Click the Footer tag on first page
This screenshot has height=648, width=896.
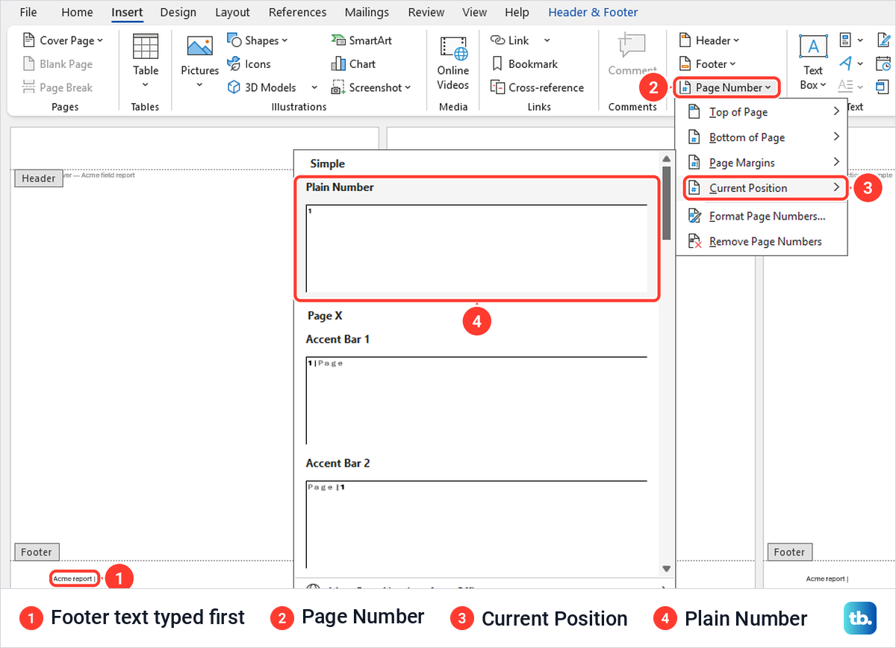[x=37, y=552]
